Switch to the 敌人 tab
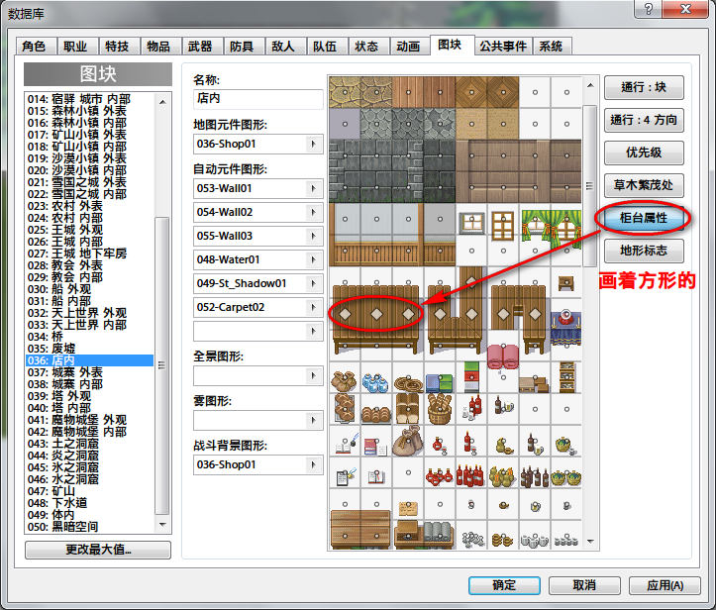 click(283, 47)
